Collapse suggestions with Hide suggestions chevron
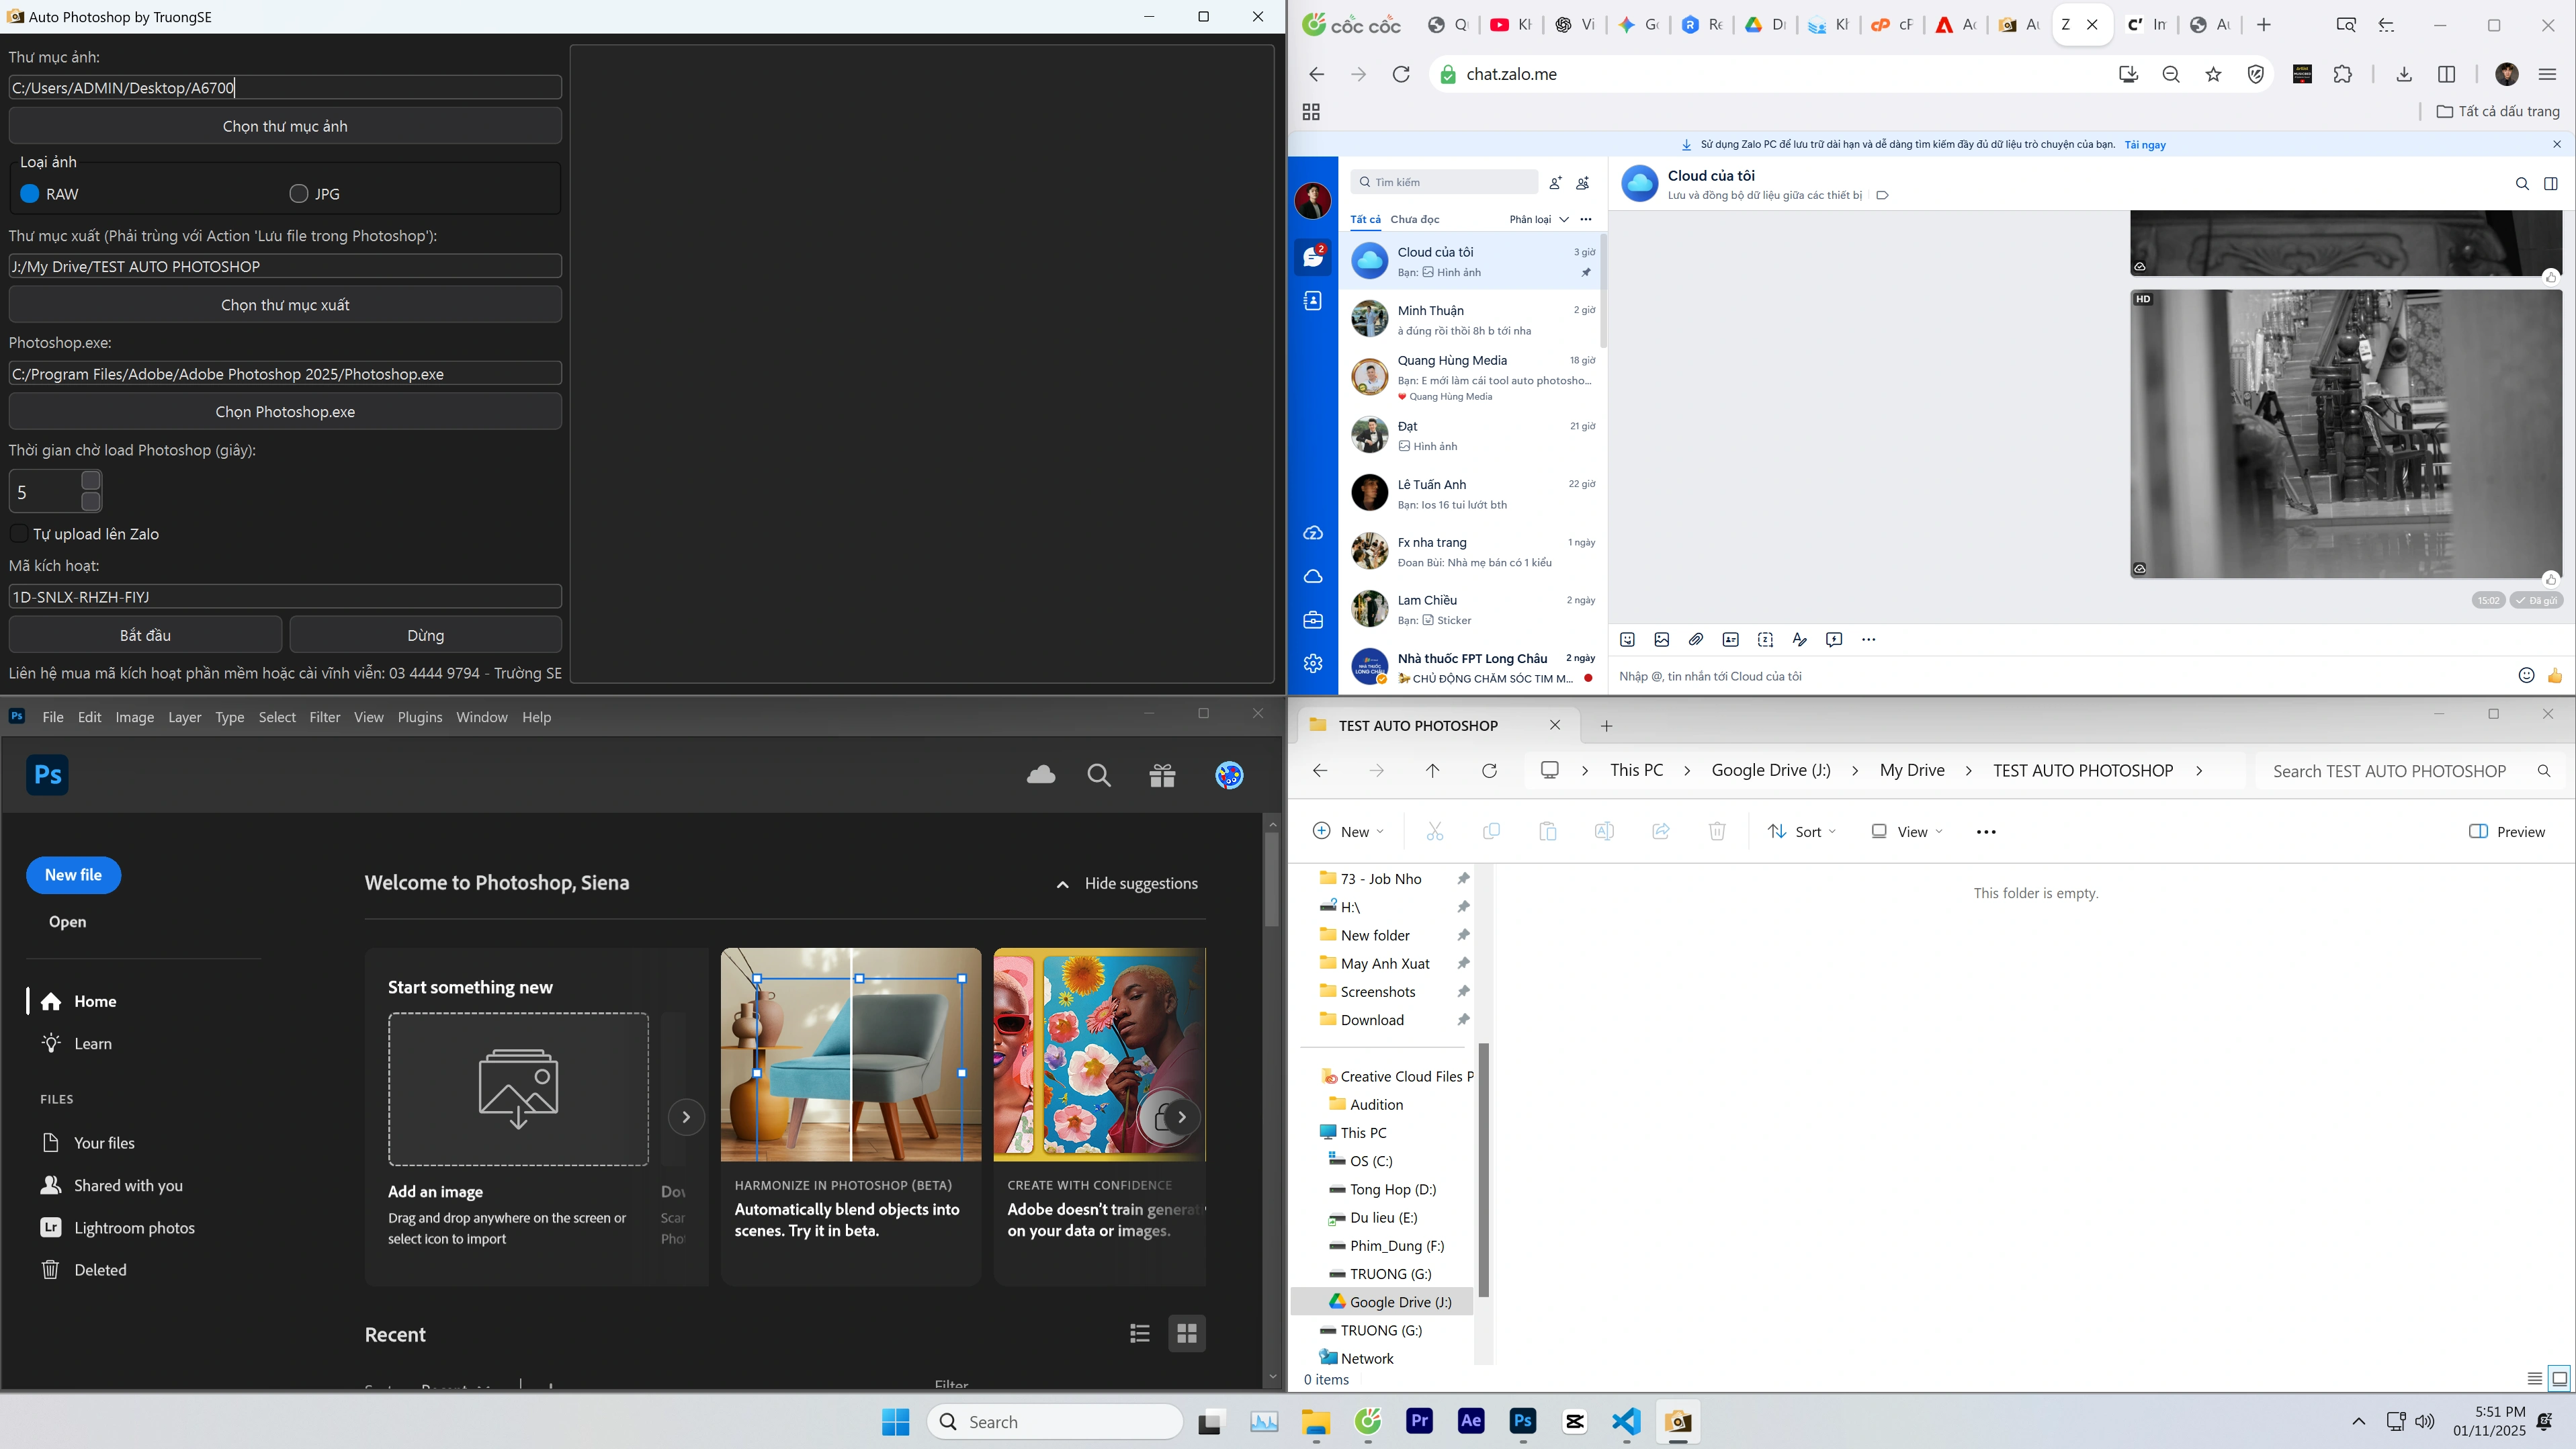Image resolution: width=2576 pixels, height=1449 pixels. click(x=1062, y=884)
